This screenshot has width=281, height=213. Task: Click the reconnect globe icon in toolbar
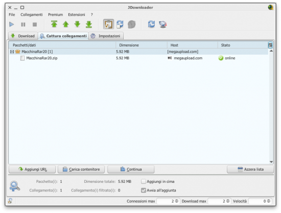tap(163, 25)
